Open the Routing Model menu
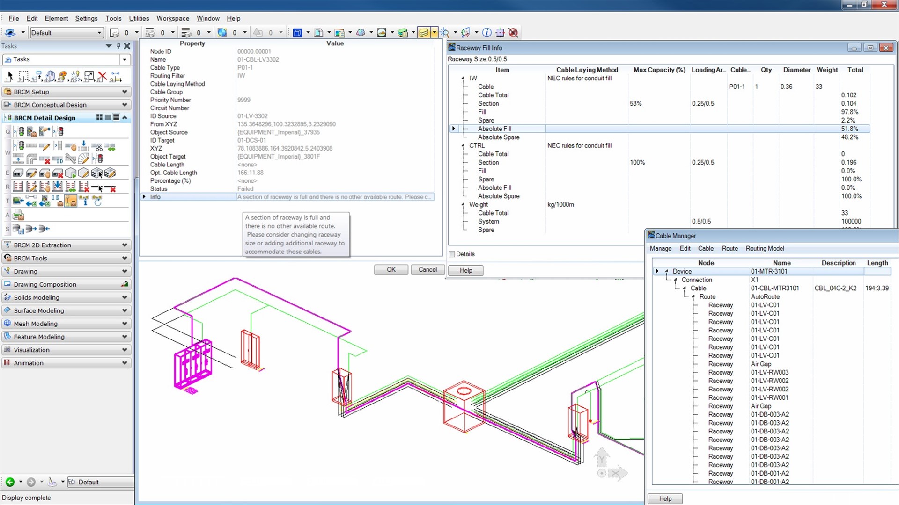The width and height of the screenshot is (899, 505). tap(765, 248)
